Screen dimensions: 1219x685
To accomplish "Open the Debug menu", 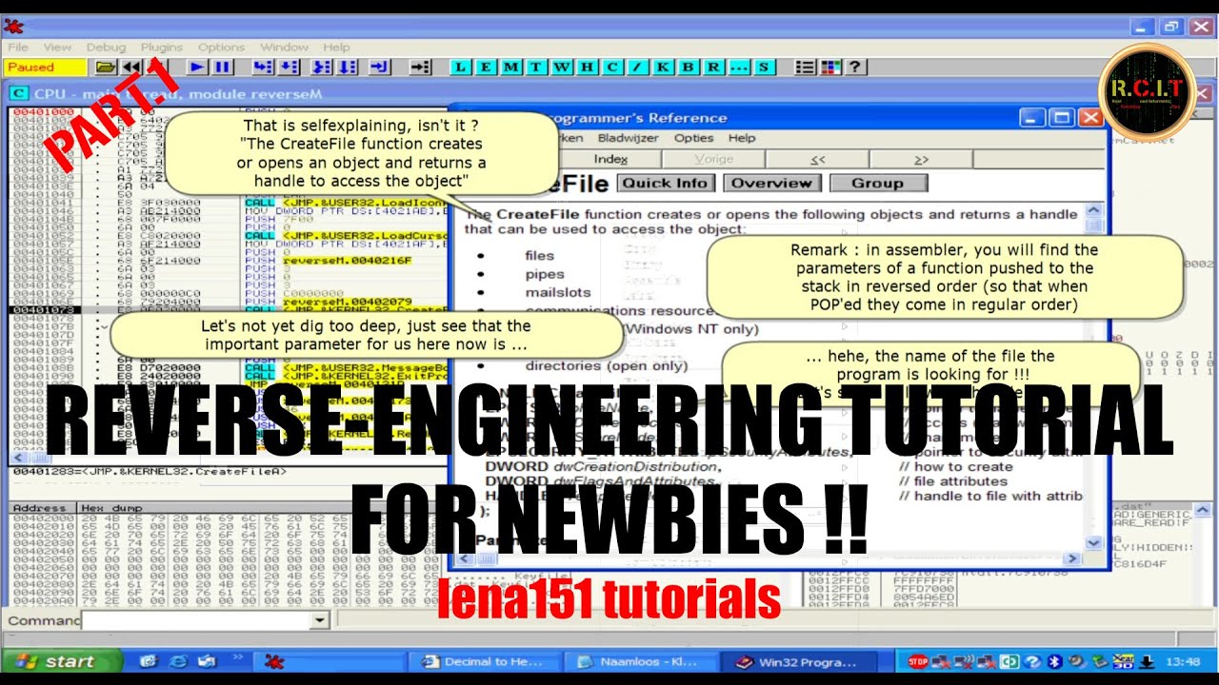I will 106,47.
